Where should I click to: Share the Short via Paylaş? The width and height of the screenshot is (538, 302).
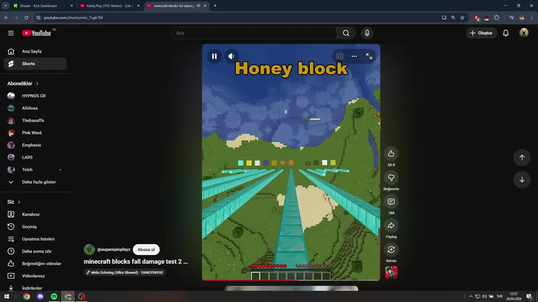(391, 226)
